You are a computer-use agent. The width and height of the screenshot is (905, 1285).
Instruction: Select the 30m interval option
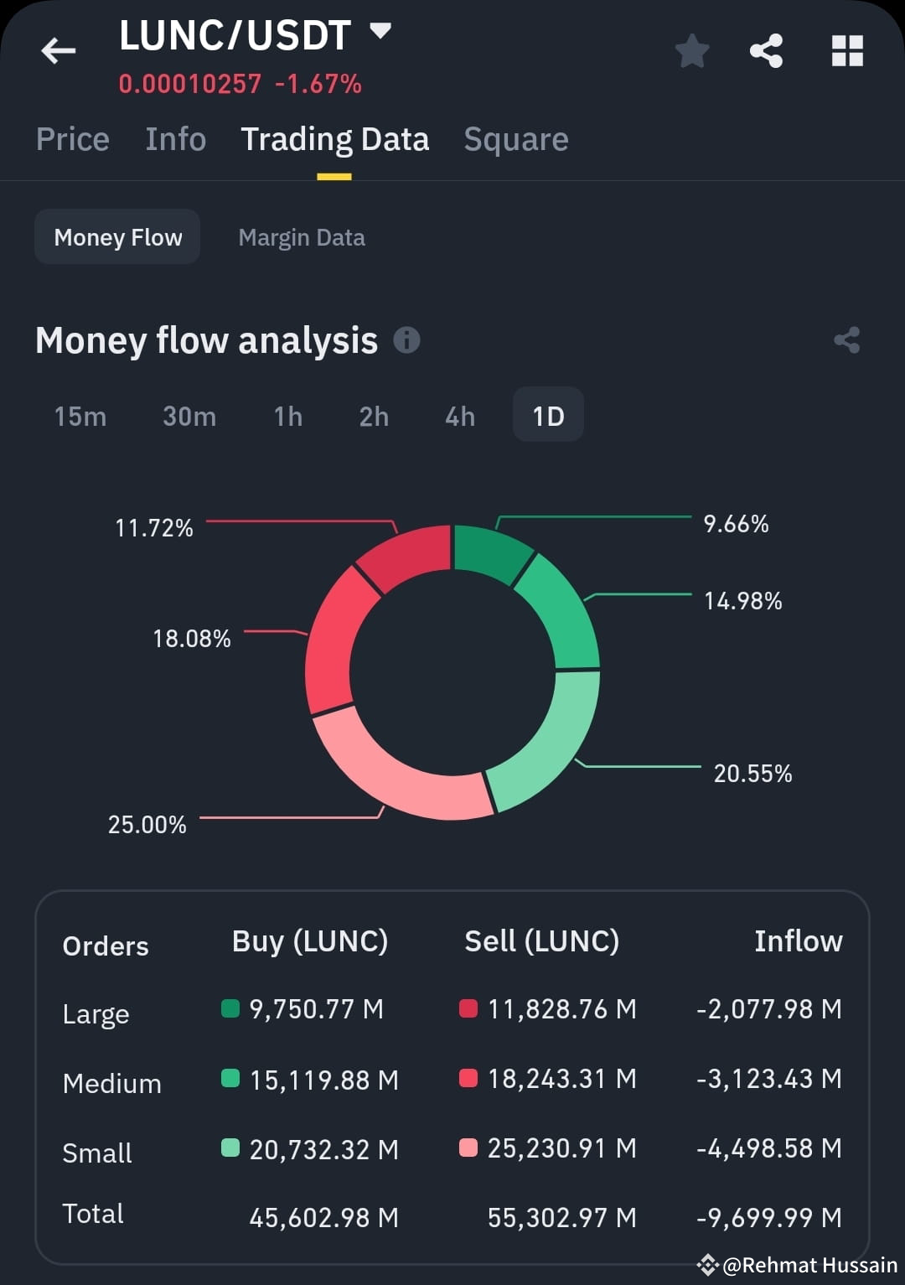point(189,415)
